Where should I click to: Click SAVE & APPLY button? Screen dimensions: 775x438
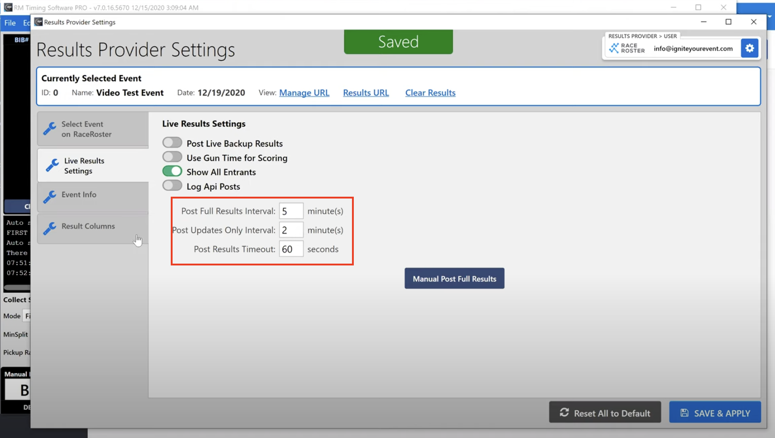tap(715, 413)
